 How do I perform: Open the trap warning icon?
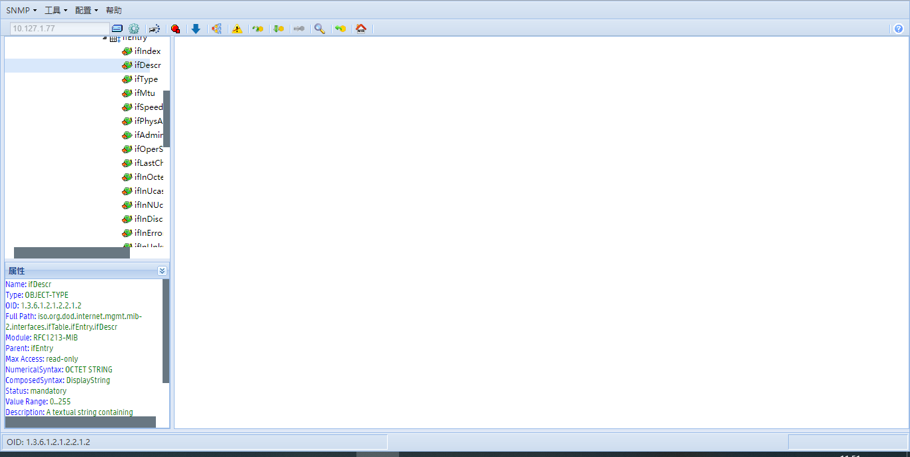(x=236, y=29)
